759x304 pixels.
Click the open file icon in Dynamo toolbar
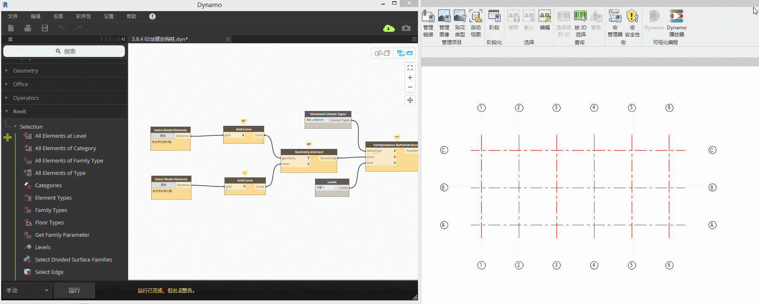tap(28, 28)
